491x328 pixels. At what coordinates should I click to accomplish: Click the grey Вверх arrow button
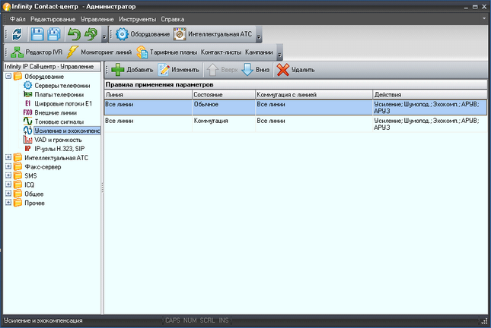[x=222, y=70]
